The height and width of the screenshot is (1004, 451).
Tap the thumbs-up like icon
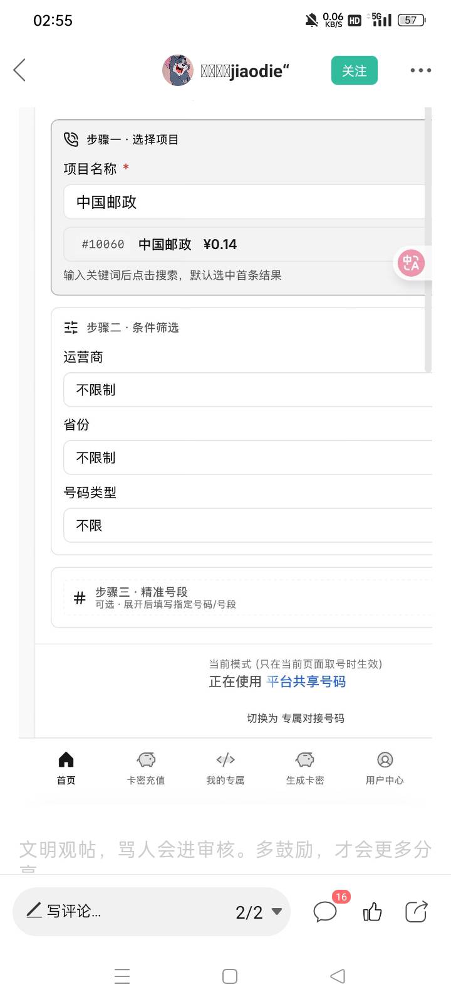click(x=372, y=912)
